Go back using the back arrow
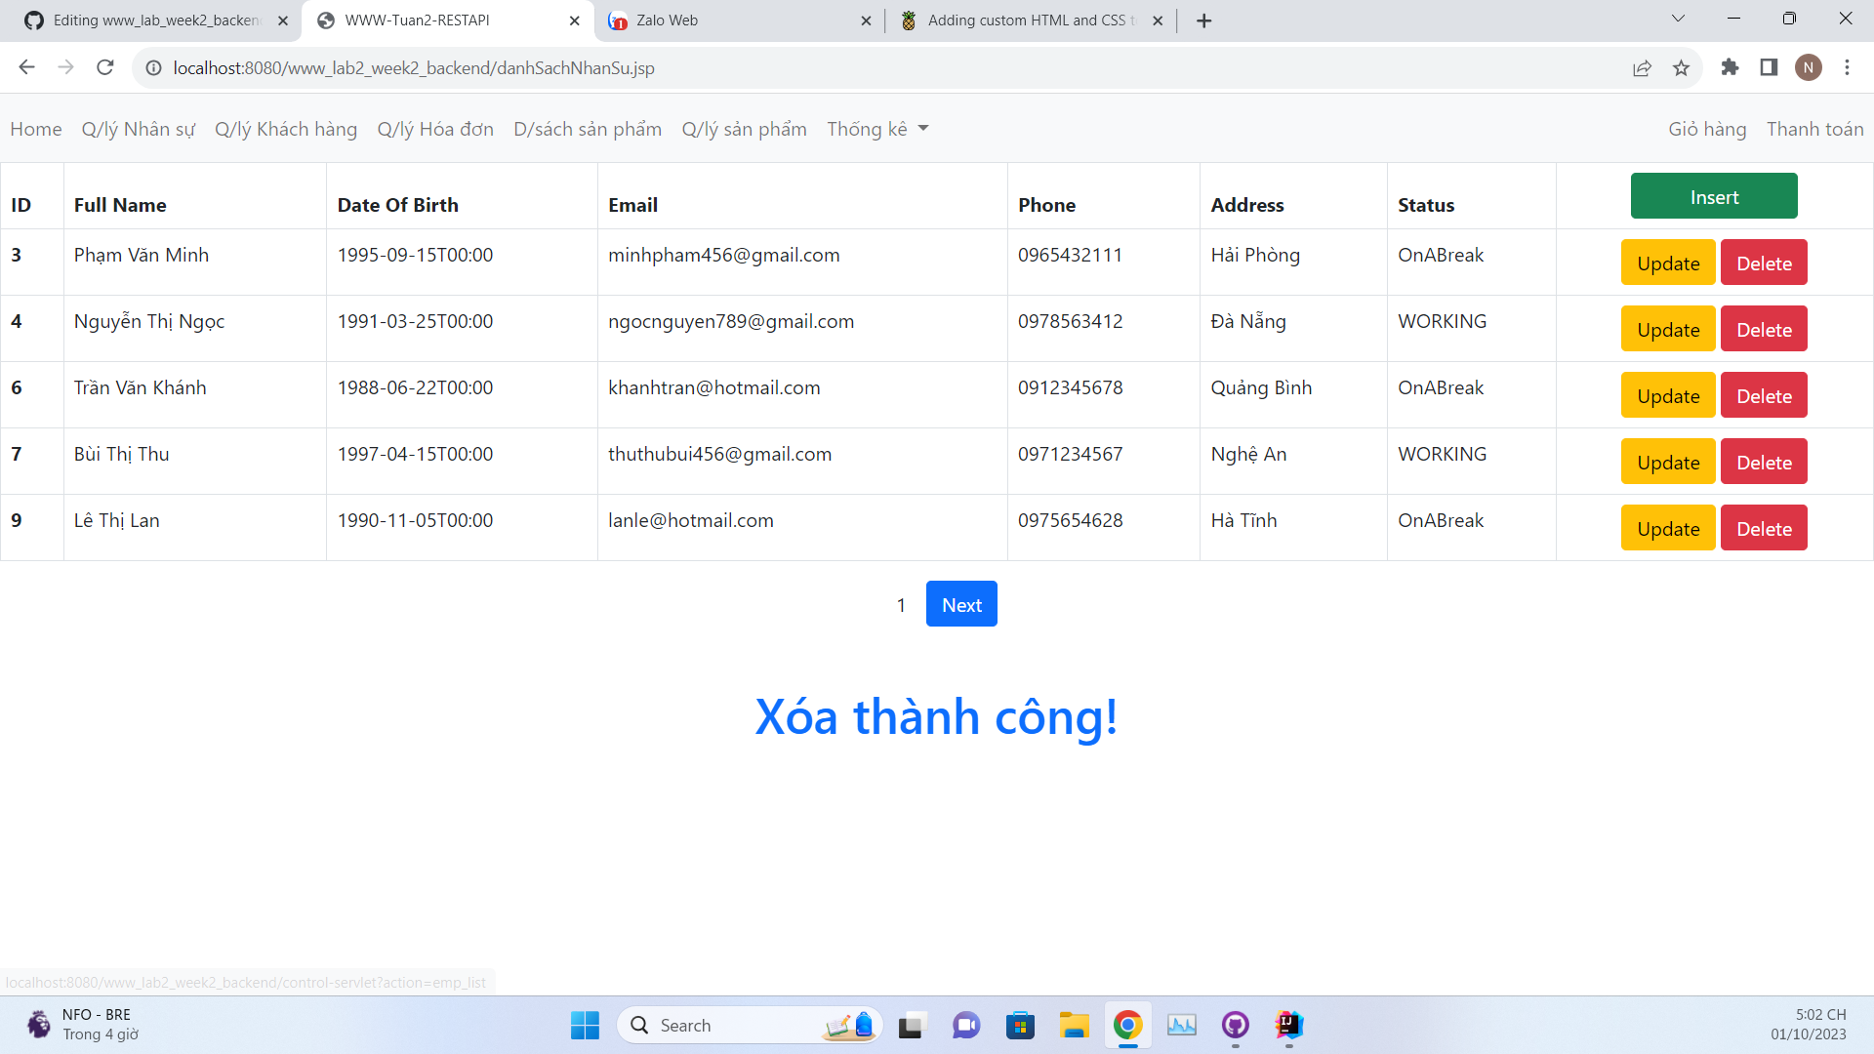1874x1054 pixels. pyautogui.click(x=26, y=67)
